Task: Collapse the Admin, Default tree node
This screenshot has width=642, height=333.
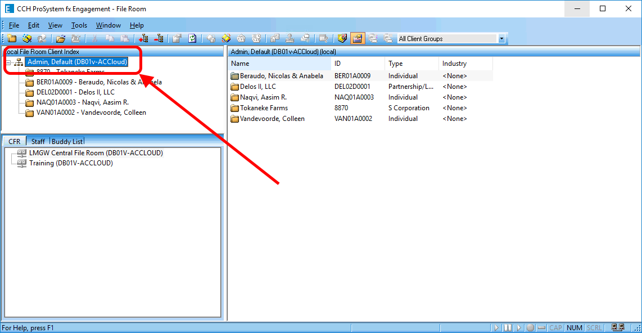Action: click(8, 62)
